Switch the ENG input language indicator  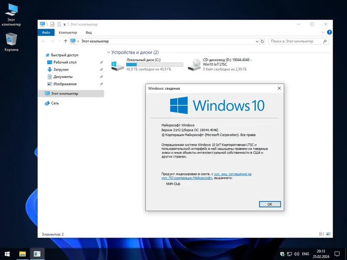[305, 254]
